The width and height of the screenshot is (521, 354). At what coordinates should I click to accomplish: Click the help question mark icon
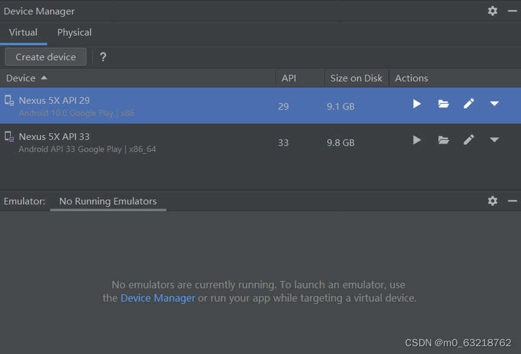pyautogui.click(x=103, y=57)
